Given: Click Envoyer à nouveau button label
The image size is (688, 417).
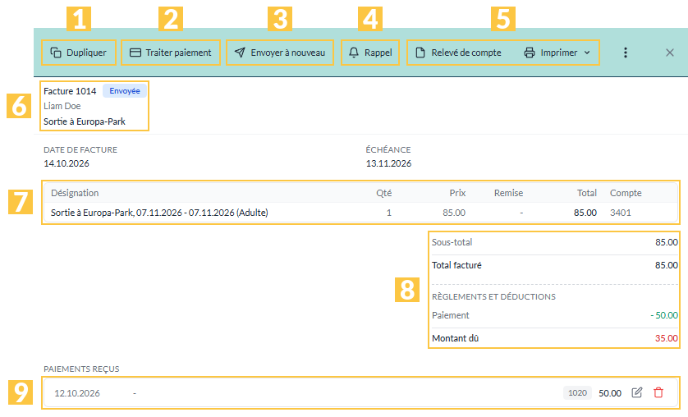Looking at the screenshot, I should pos(288,53).
